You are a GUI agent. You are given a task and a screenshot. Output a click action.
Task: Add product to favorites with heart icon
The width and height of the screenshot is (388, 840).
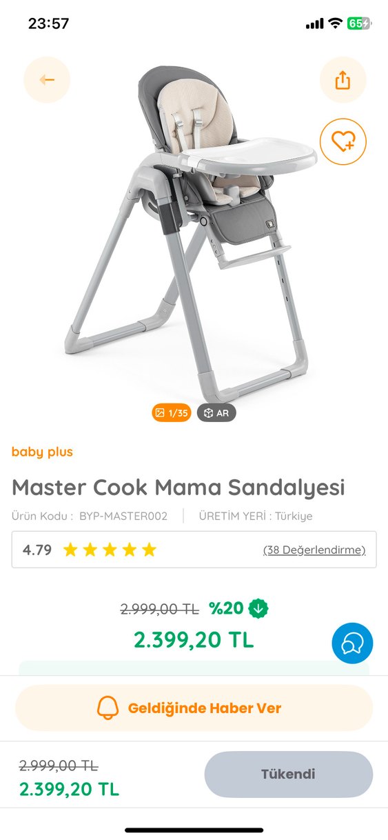point(343,141)
